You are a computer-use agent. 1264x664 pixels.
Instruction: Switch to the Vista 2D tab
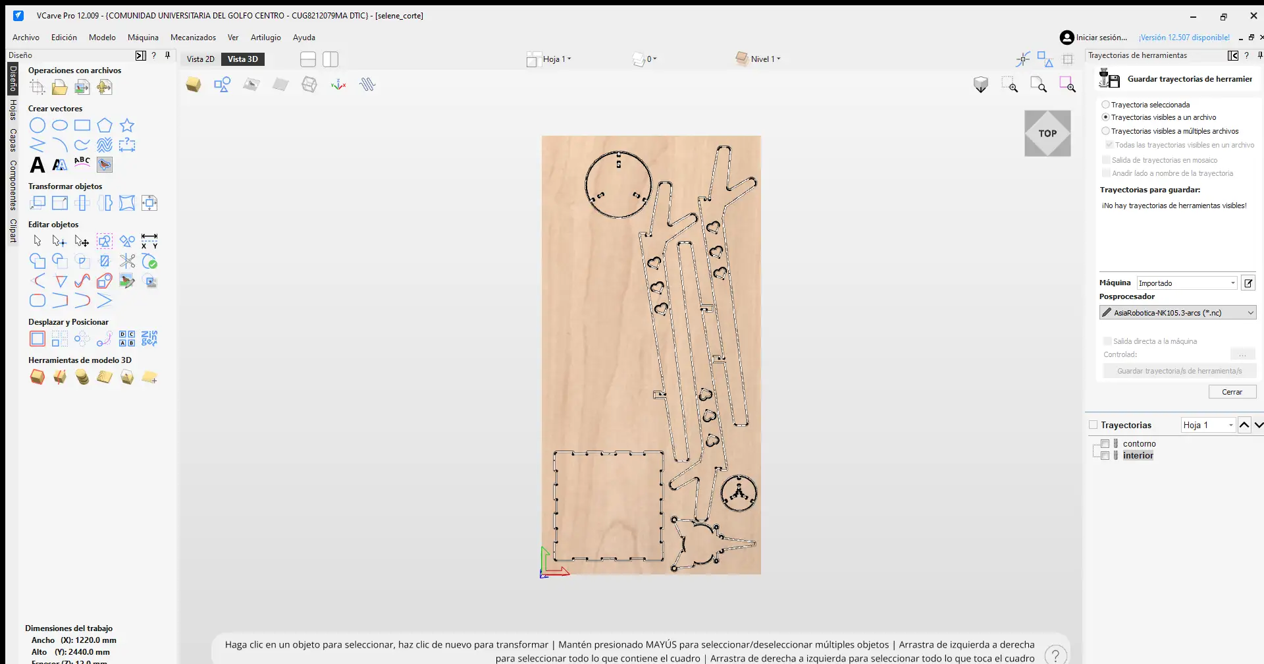click(201, 59)
